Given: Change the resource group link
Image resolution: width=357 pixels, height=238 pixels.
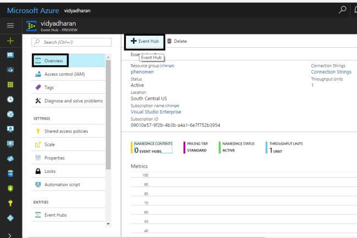Looking at the screenshot, I should pos(168,66).
